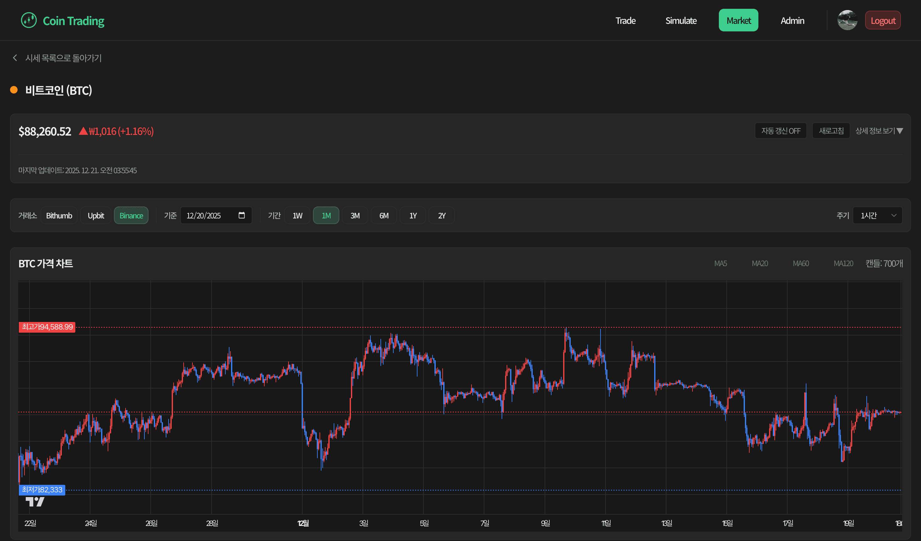Open the user profile avatar
Viewport: 921px width, 541px height.
click(x=847, y=20)
